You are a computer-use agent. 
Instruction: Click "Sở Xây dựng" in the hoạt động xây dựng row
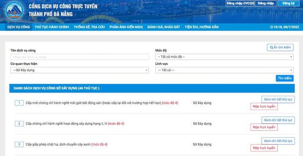(x=202, y=124)
